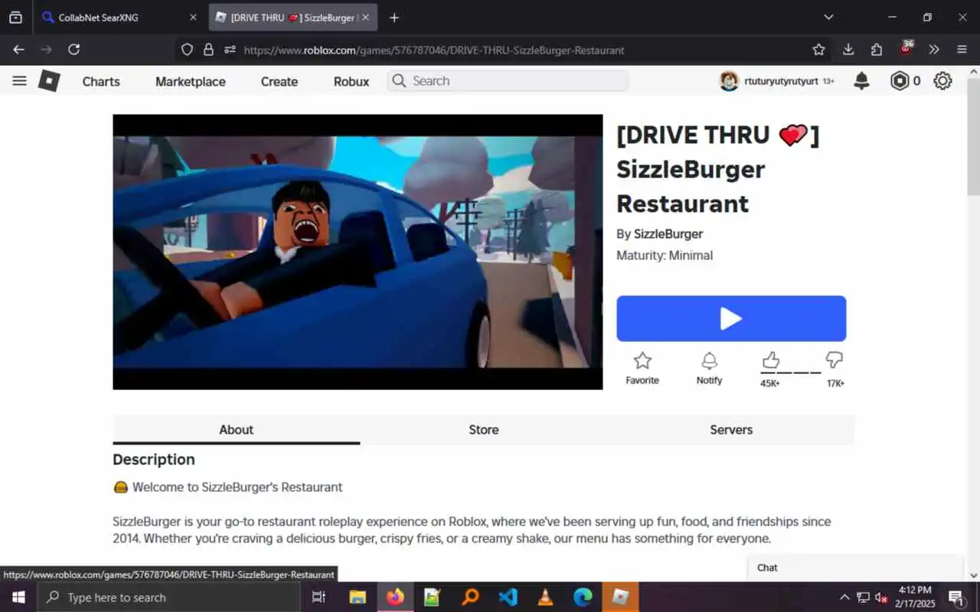This screenshot has height=612, width=980.
Task: Open the Chat panel
Action: pos(855,568)
